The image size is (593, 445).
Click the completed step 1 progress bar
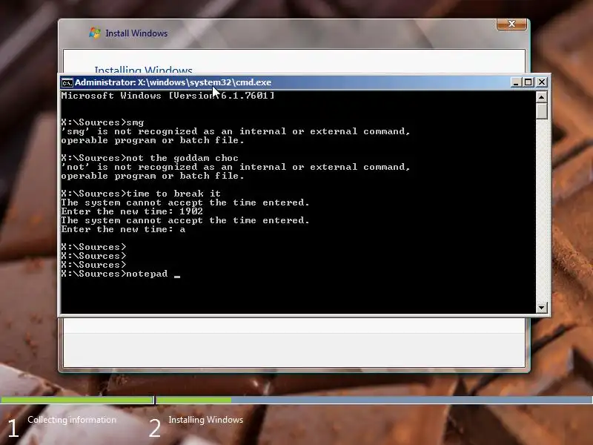[x=77, y=400]
